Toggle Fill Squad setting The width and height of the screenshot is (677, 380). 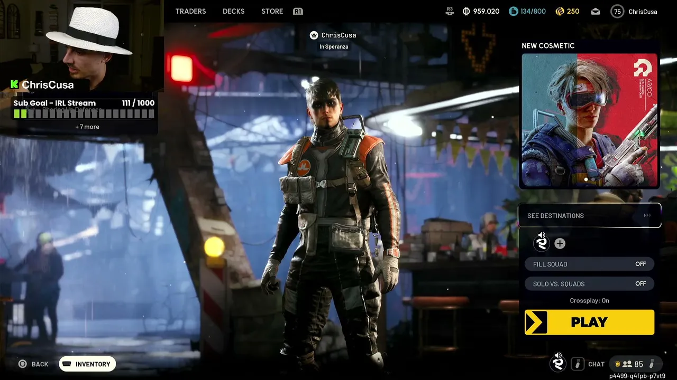(x=589, y=264)
